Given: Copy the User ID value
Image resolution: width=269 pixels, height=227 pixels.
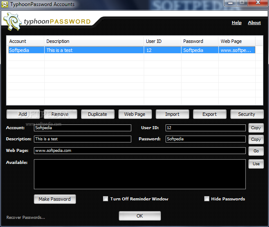Looking at the screenshot, I should (256, 128).
